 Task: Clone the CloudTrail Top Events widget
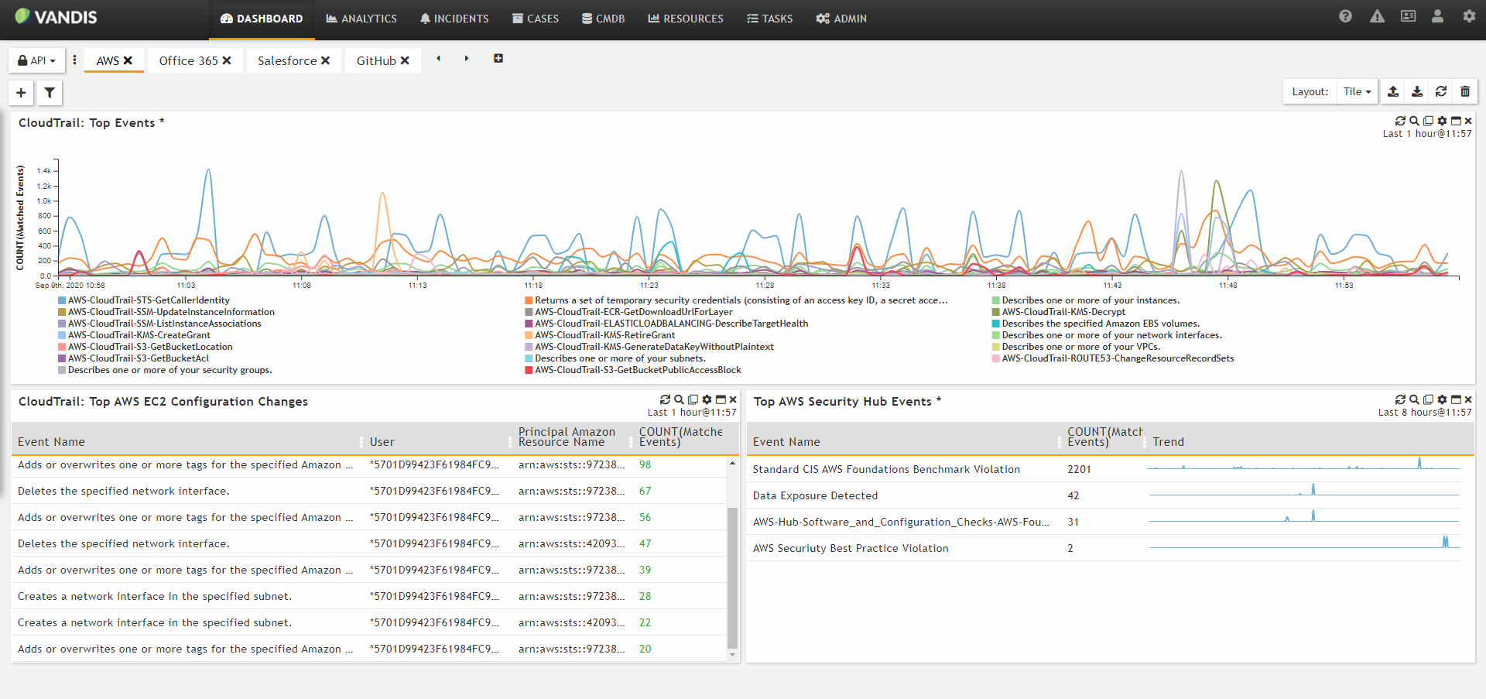tap(1428, 121)
